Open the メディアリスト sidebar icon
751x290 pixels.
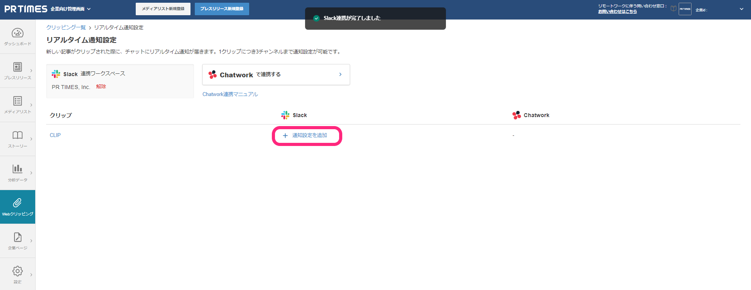(x=18, y=101)
